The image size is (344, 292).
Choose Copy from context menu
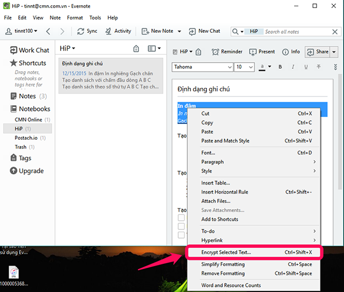[x=254, y=122]
